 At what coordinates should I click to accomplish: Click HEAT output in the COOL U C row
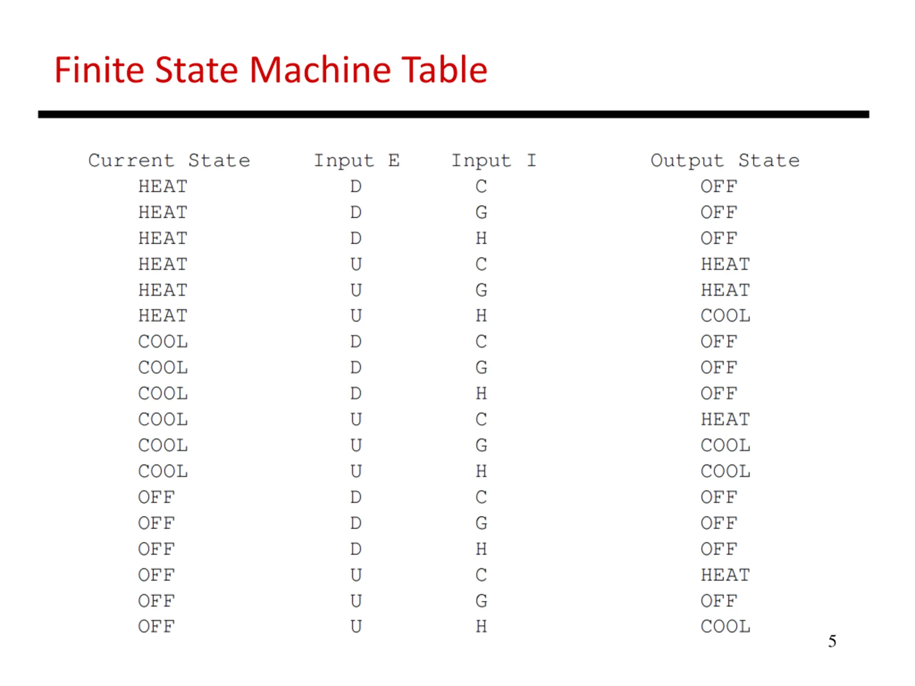726,420
